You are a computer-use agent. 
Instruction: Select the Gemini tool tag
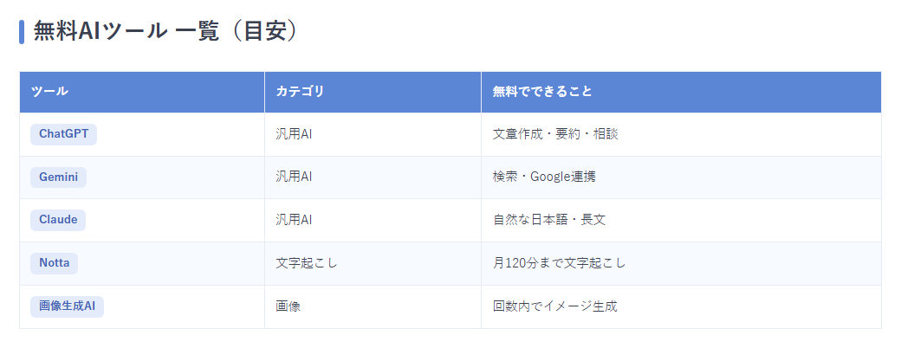59,177
